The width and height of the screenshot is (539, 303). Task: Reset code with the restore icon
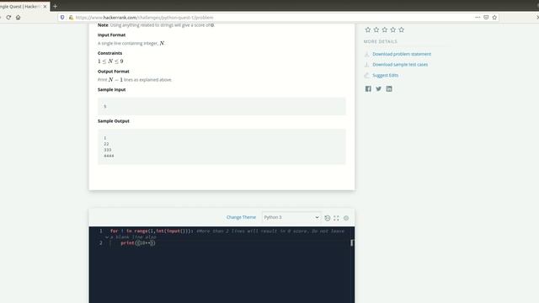click(x=328, y=218)
